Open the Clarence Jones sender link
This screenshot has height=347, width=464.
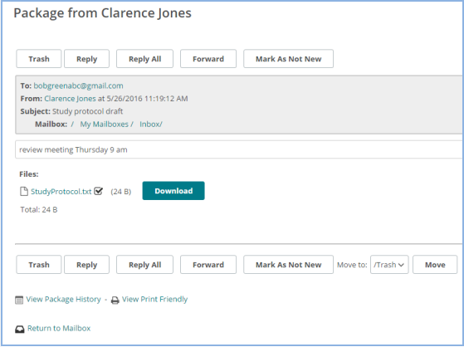[70, 99]
